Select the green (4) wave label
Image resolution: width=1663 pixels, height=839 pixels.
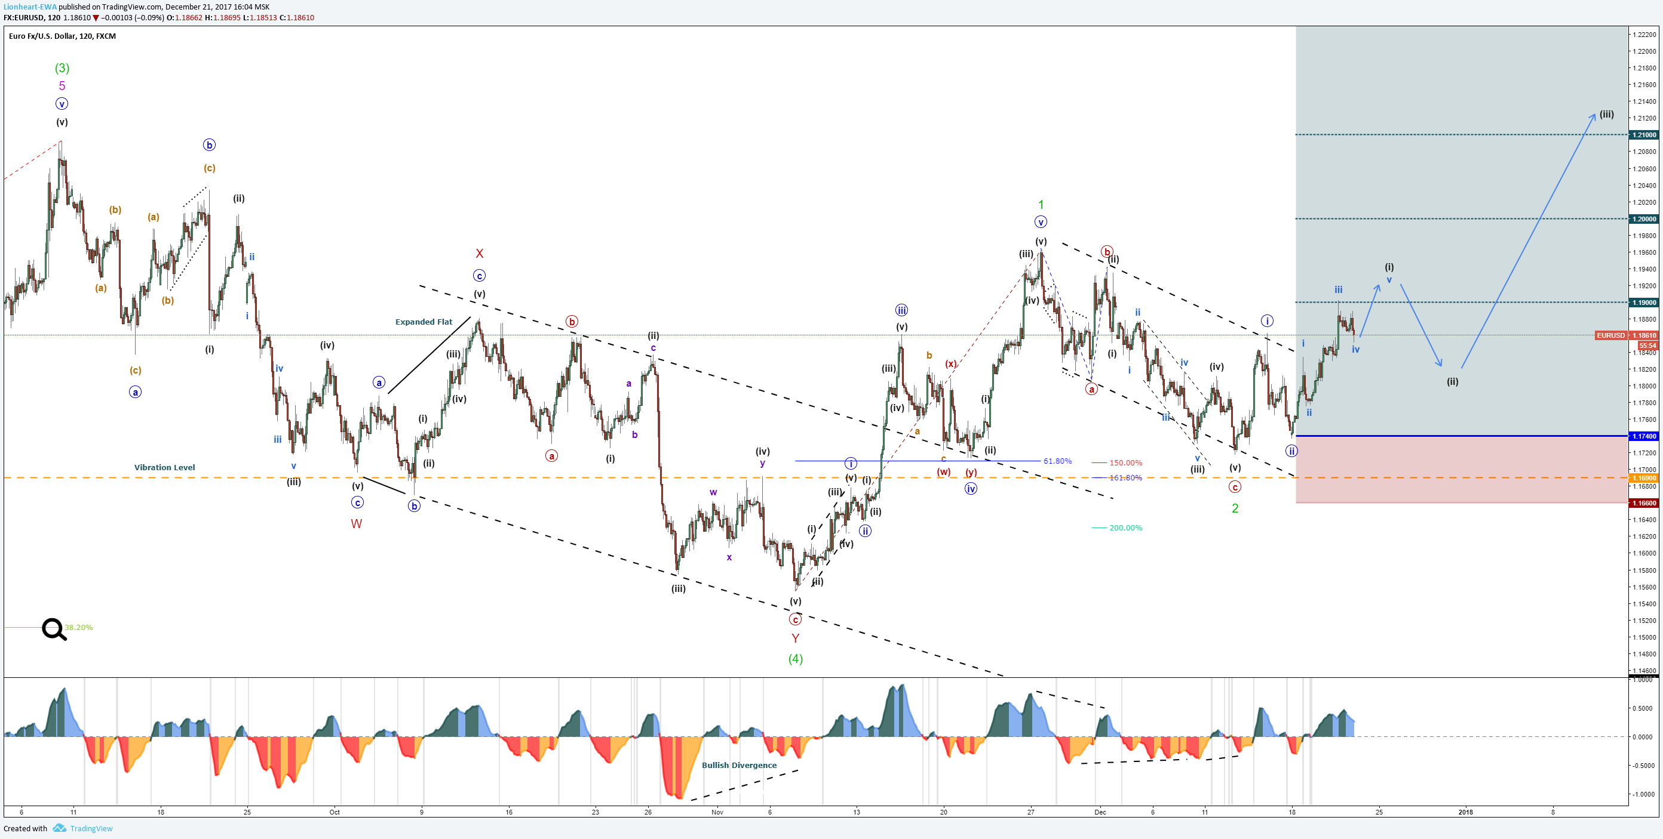pyautogui.click(x=795, y=658)
